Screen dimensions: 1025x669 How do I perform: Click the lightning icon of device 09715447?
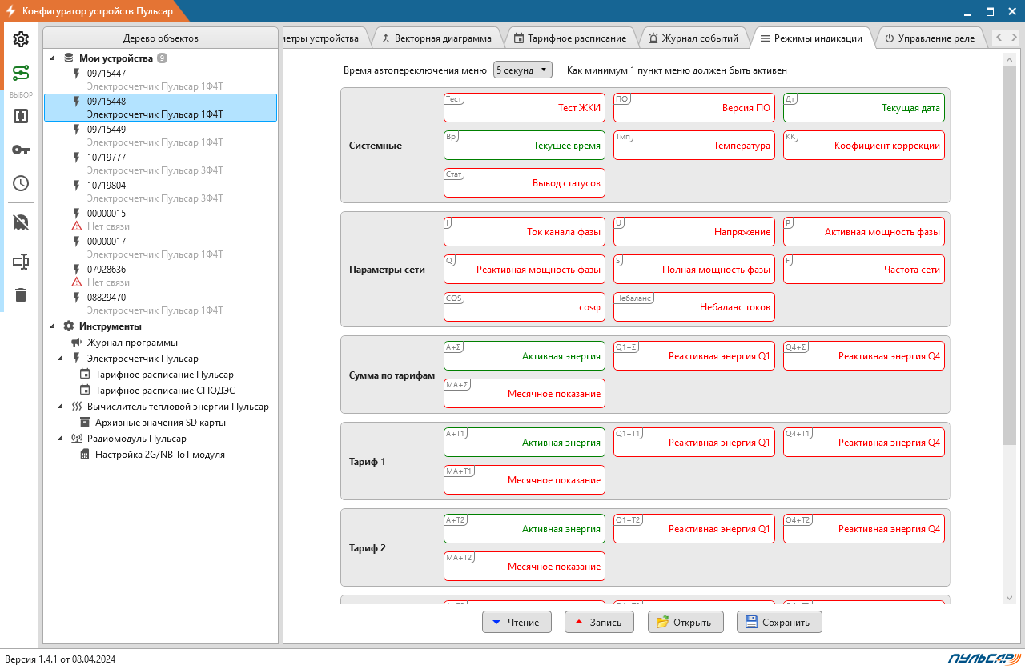click(x=77, y=74)
